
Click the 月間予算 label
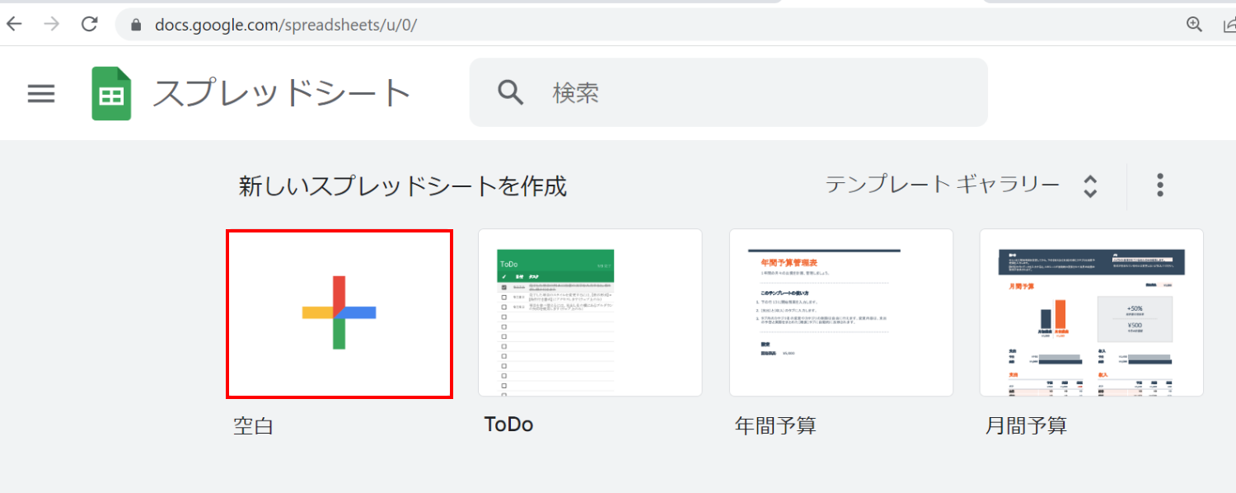(x=1027, y=426)
